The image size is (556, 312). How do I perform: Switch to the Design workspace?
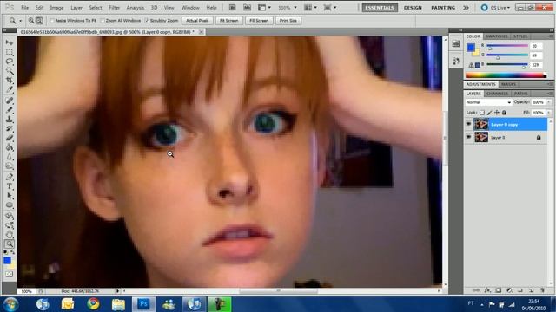pyautogui.click(x=413, y=8)
